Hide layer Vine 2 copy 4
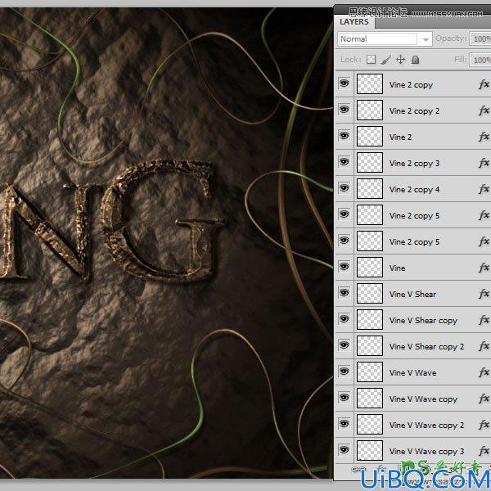This screenshot has height=491, width=491. (x=345, y=188)
